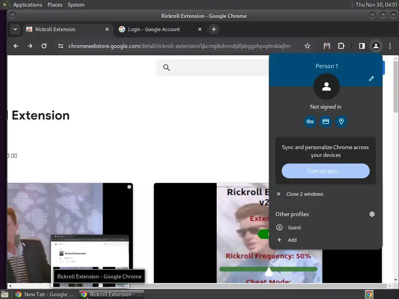Click the window menu icon in title bar

point(12,16)
